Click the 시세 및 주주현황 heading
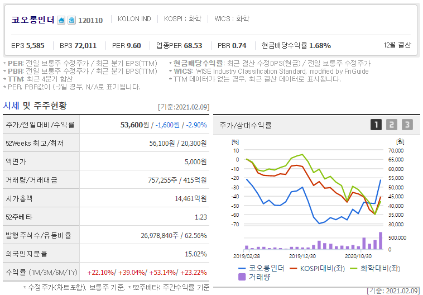The width and height of the screenshot is (423, 295). pyautogui.click(x=35, y=106)
